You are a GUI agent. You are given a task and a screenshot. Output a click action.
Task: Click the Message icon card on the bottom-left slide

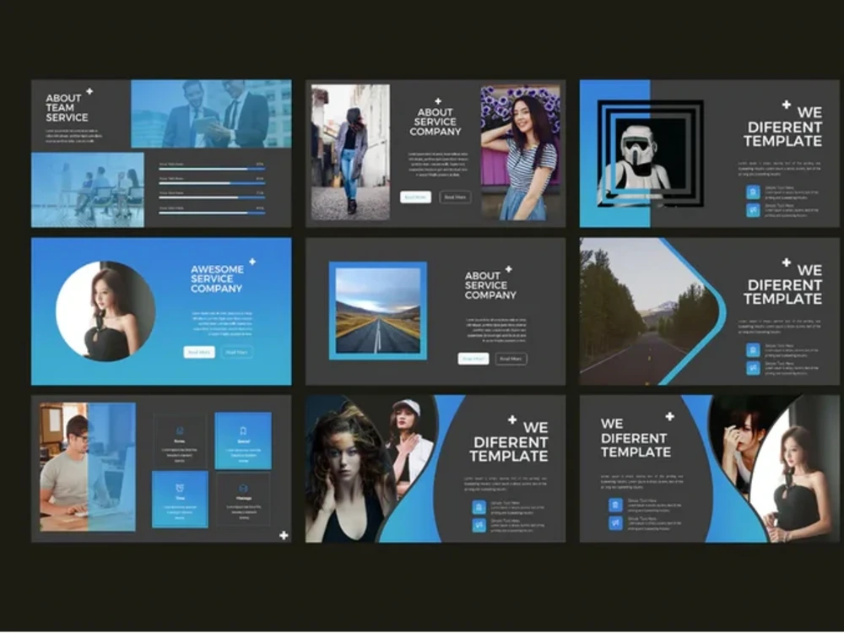tap(243, 489)
